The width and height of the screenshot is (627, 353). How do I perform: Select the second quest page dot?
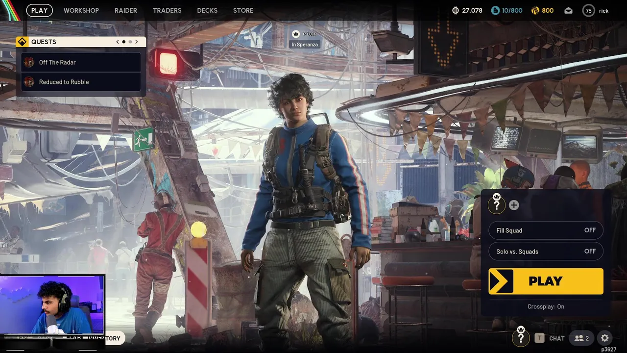pos(130,42)
